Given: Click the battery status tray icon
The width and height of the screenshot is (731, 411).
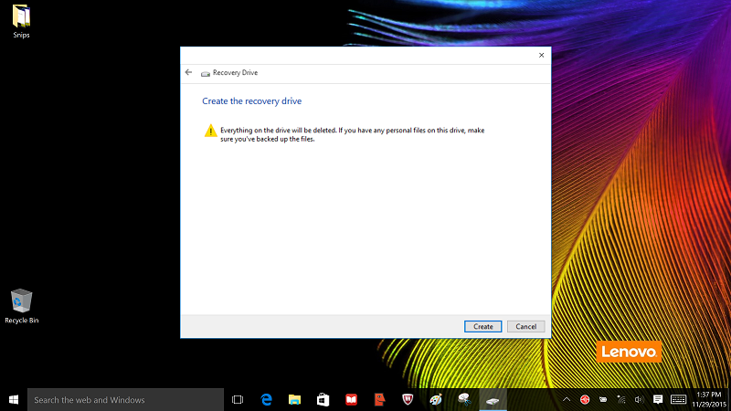Looking at the screenshot, I should (x=603, y=399).
